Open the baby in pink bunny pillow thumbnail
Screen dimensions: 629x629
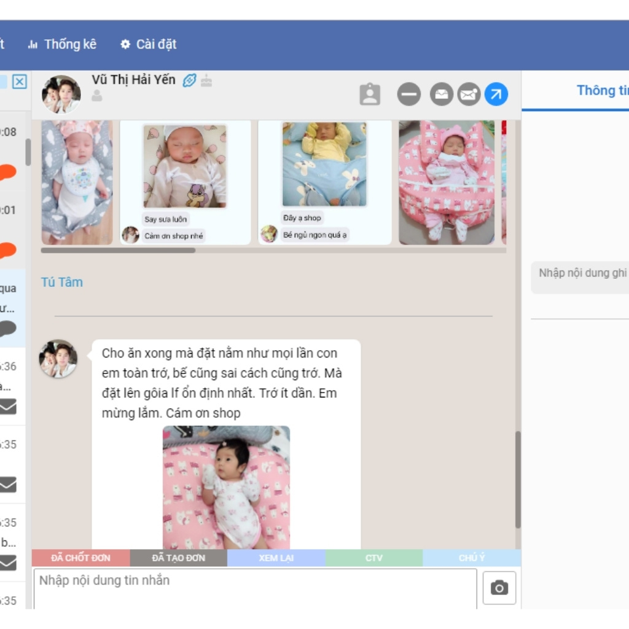tap(447, 182)
